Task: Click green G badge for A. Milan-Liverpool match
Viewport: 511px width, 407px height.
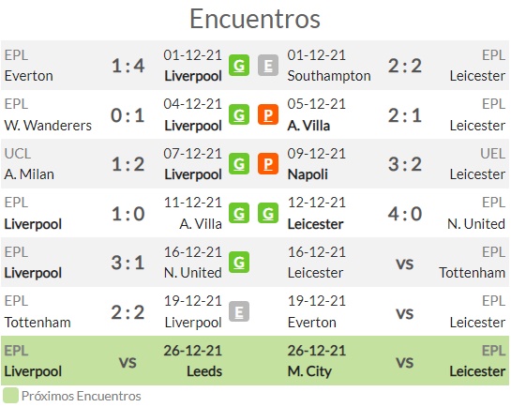Action: (239, 163)
